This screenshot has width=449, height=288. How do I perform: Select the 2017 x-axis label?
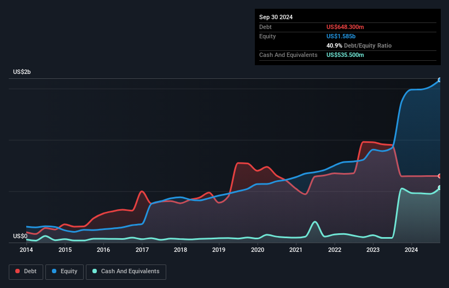(142, 250)
